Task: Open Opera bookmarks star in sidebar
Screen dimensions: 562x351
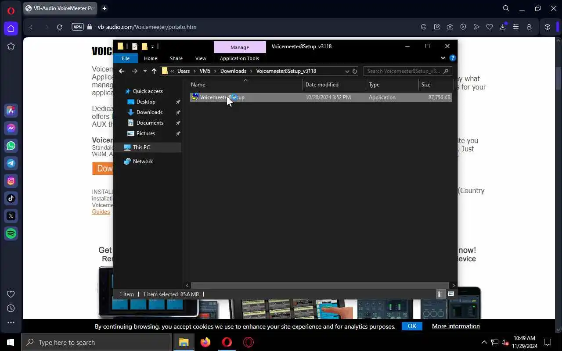Action: tap(11, 46)
